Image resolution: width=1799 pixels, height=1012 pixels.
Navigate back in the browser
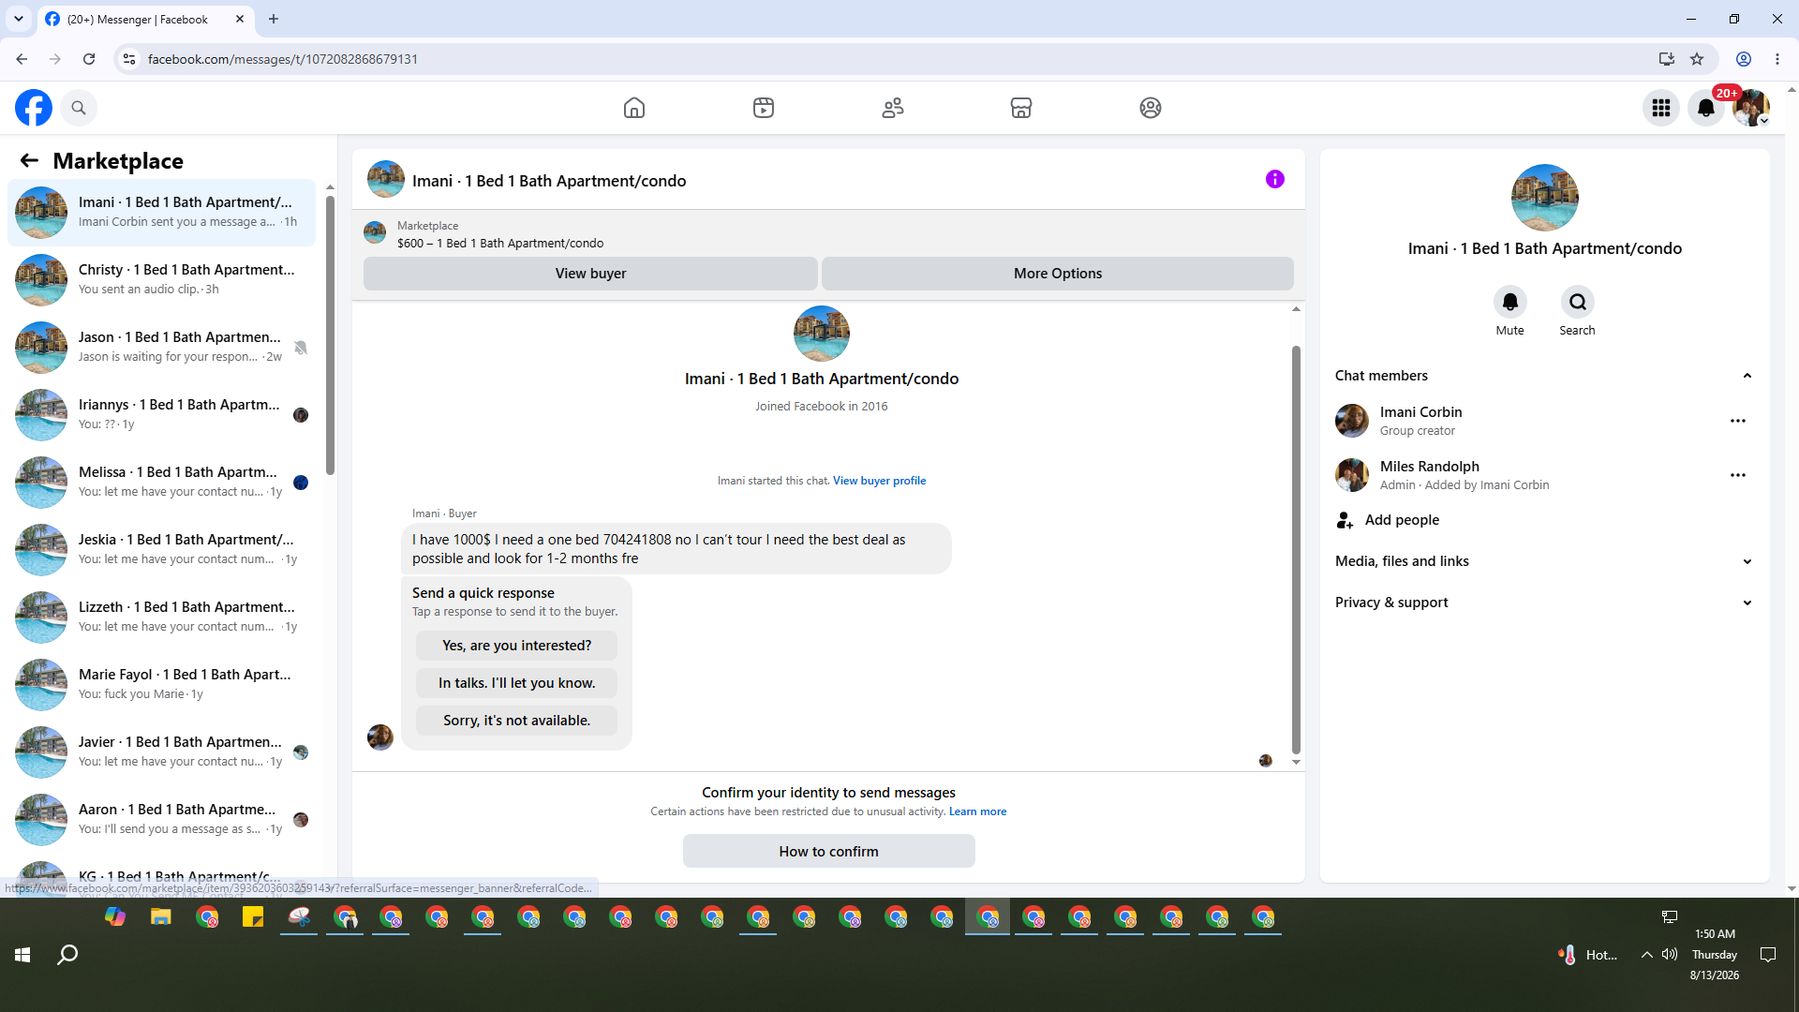tap(22, 59)
